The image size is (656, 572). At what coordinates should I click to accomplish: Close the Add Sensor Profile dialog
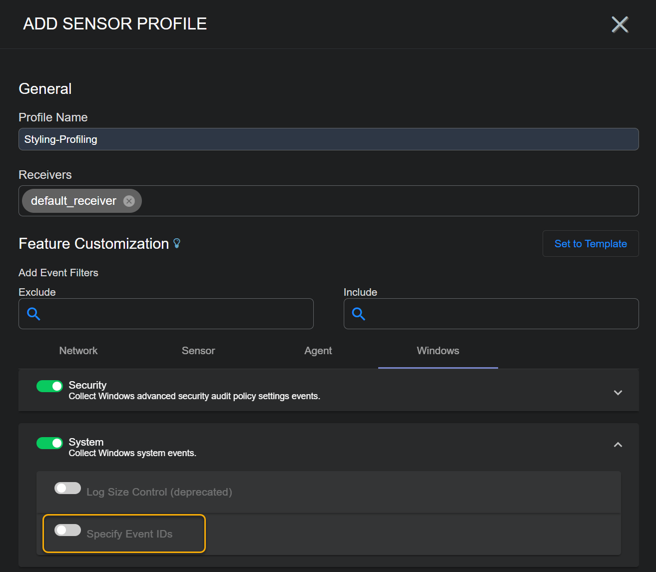[x=620, y=24]
